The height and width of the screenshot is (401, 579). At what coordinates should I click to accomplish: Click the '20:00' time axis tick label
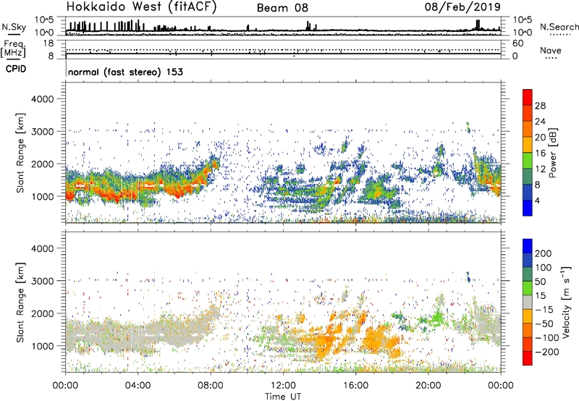click(428, 386)
